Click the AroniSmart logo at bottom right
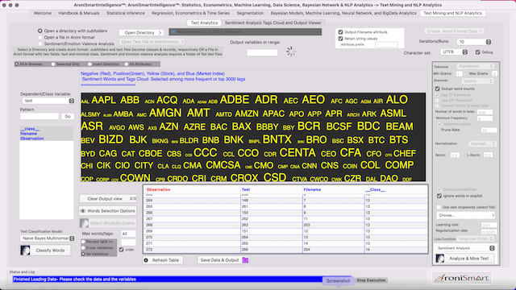The image size is (516, 290). [x=462, y=278]
